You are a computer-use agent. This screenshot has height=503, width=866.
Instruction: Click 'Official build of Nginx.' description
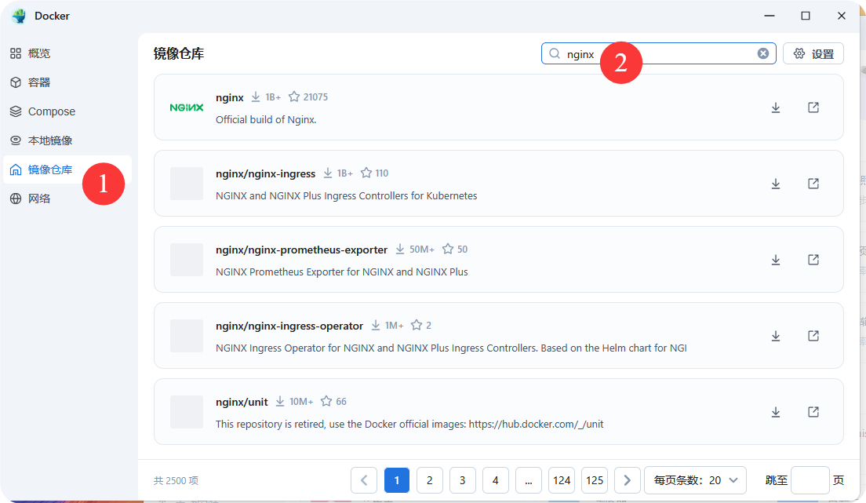[266, 120]
